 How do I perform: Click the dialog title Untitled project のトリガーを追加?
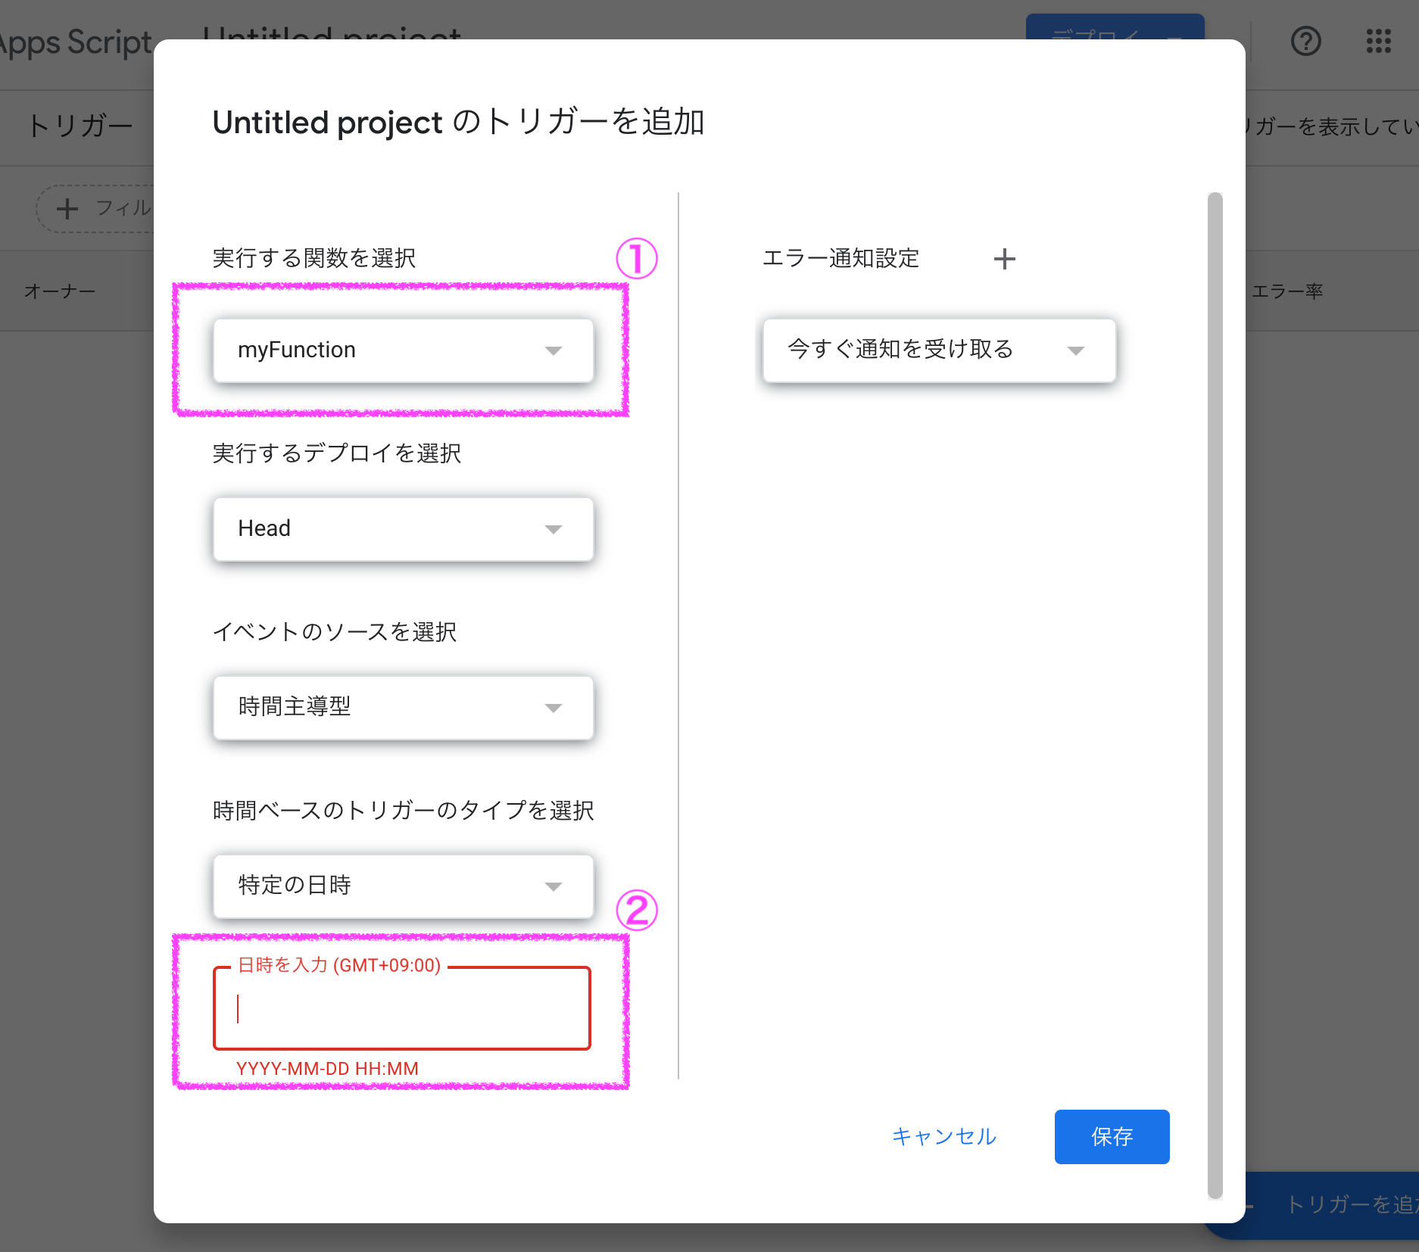point(459,122)
